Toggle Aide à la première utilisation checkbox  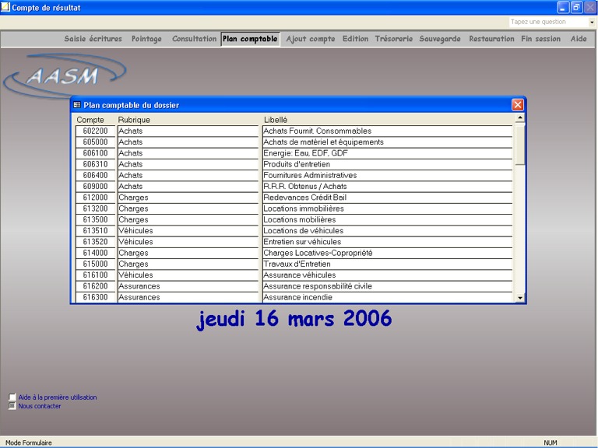[x=12, y=397]
